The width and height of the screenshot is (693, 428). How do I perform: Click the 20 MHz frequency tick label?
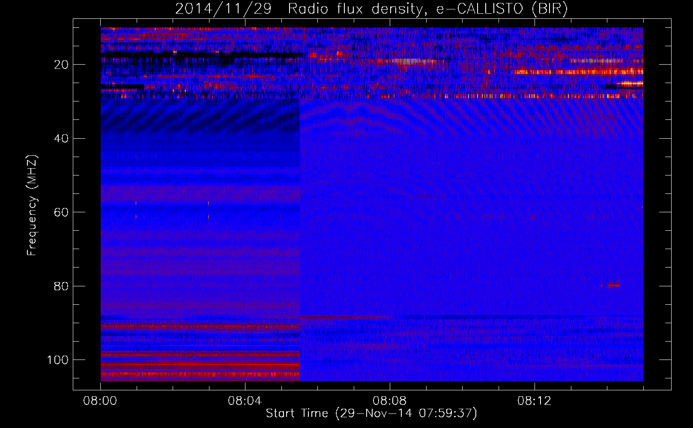[62, 65]
